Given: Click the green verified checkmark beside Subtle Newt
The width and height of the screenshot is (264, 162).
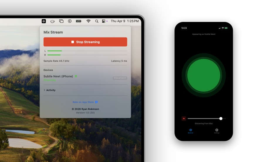Looking at the screenshot, I should coord(76,76).
